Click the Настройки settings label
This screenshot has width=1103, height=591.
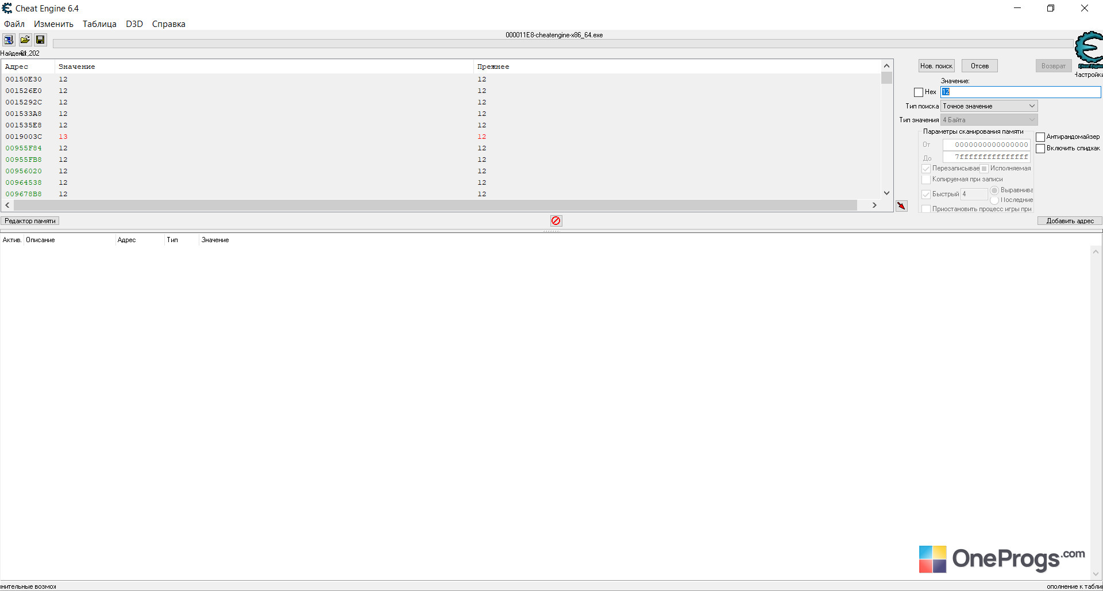1089,75
